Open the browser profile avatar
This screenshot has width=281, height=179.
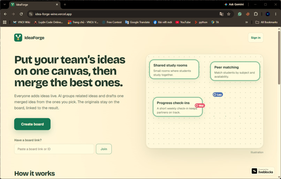[x=267, y=14]
